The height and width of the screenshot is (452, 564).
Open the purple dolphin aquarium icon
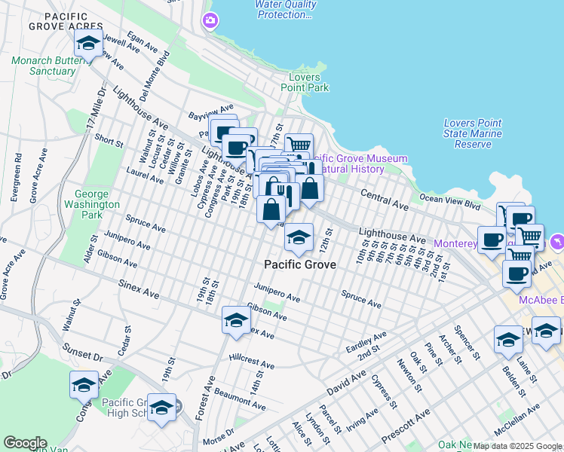click(x=557, y=243)
